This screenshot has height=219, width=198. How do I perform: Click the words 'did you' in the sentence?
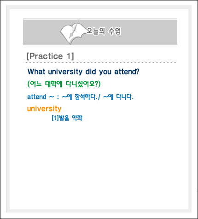click(x=98, y=72)
